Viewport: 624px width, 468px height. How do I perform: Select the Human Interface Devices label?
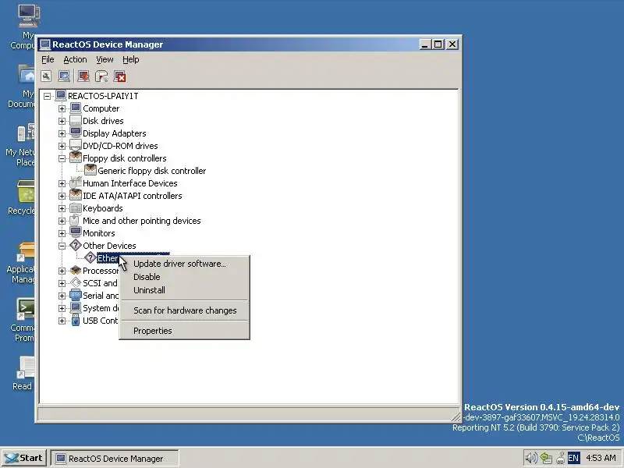tap(130, 183)
